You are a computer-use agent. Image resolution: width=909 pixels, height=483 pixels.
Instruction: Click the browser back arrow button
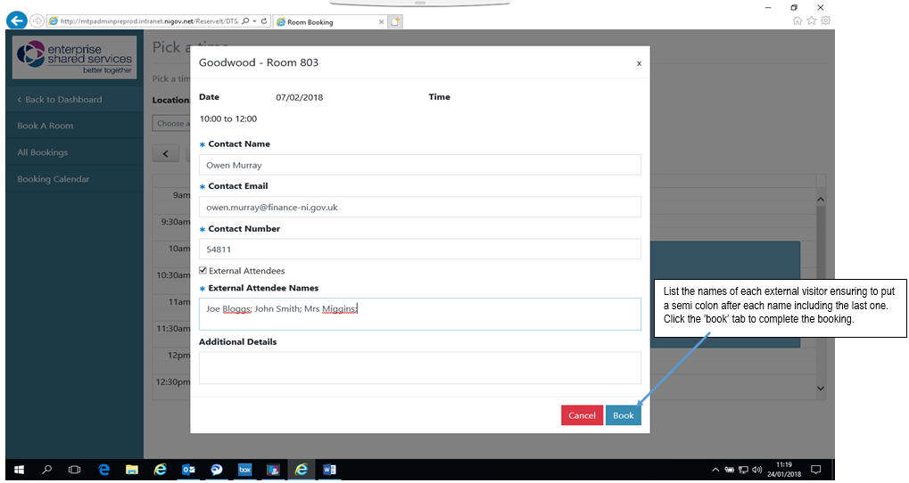point(16,21)
